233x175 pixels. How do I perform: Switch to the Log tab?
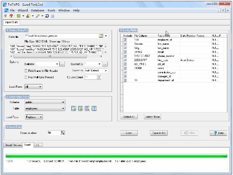point(38,145)
